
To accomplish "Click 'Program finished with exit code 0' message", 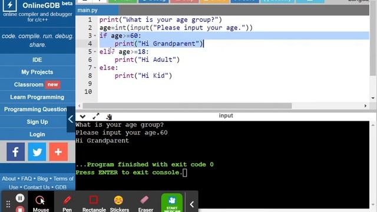I will point(144,164).
